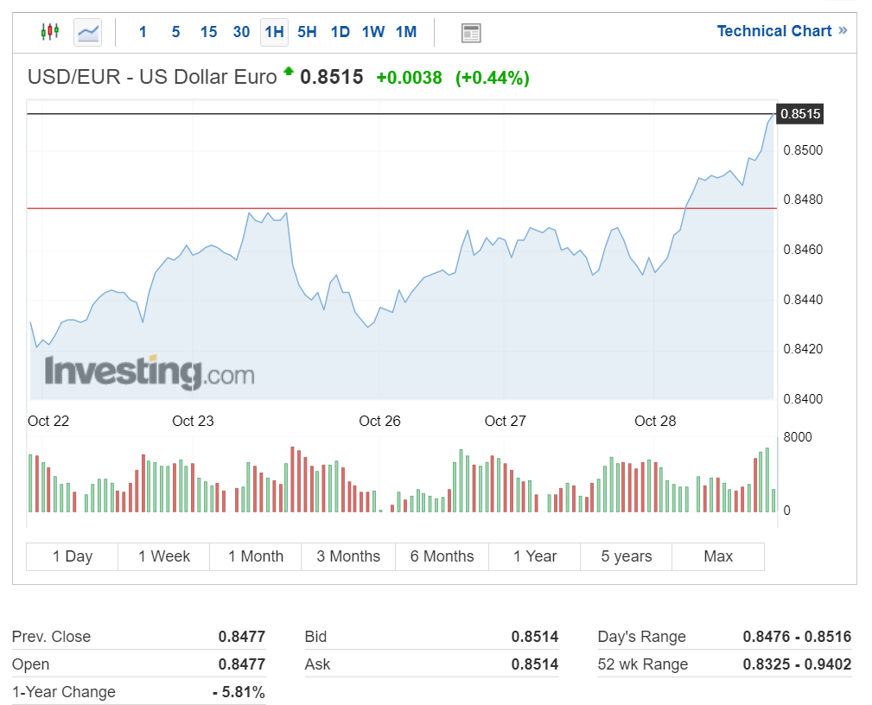Screen dimensions: 872x705
Task: Click the 1-Year Change value -5.81%
Action: point(239,692)
